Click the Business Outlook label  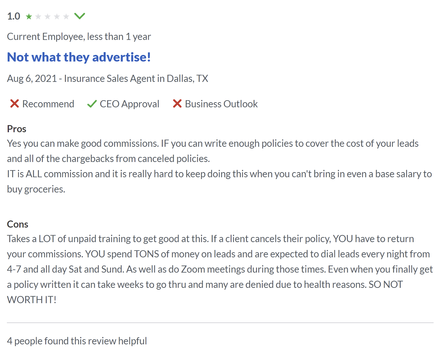pos(221,104)
